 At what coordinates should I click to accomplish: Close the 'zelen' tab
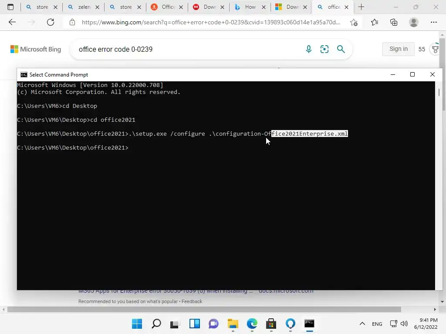point(97,7)
